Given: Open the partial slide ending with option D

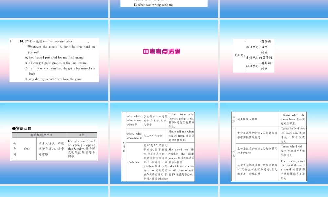Looking at the screenshot, I should pyautogui.click(x=164, y=9).
